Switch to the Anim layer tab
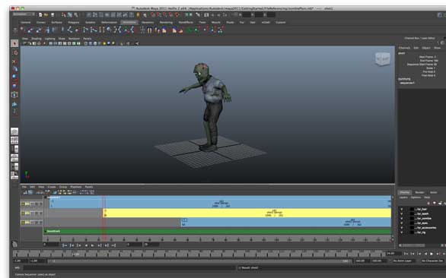 (x=433, y=192)
